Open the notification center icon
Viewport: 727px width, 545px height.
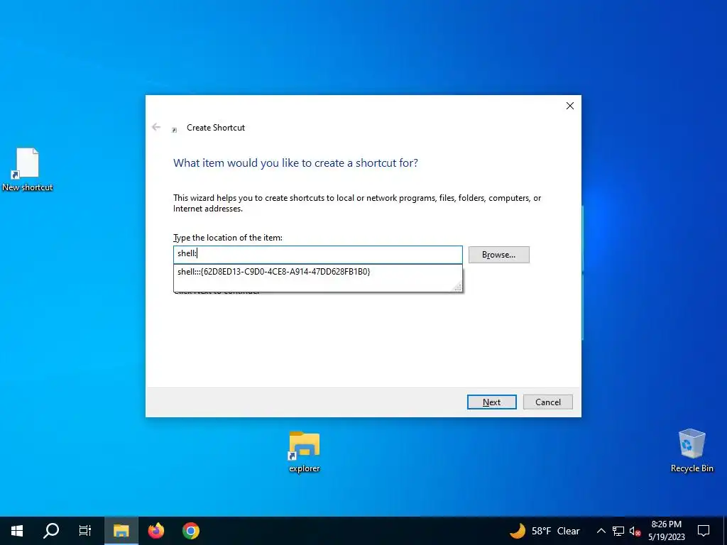point(704,531)
